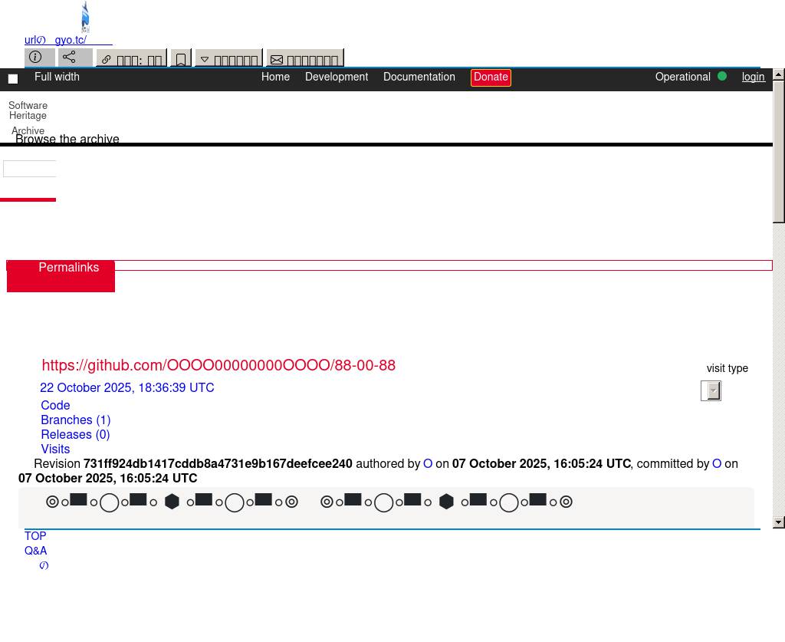This screenshot has height=642, width=785.
Task: Open the Development menu item
Action: 337,77
